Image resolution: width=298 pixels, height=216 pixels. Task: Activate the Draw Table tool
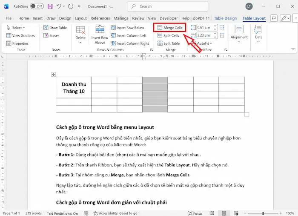pos(55,28)
